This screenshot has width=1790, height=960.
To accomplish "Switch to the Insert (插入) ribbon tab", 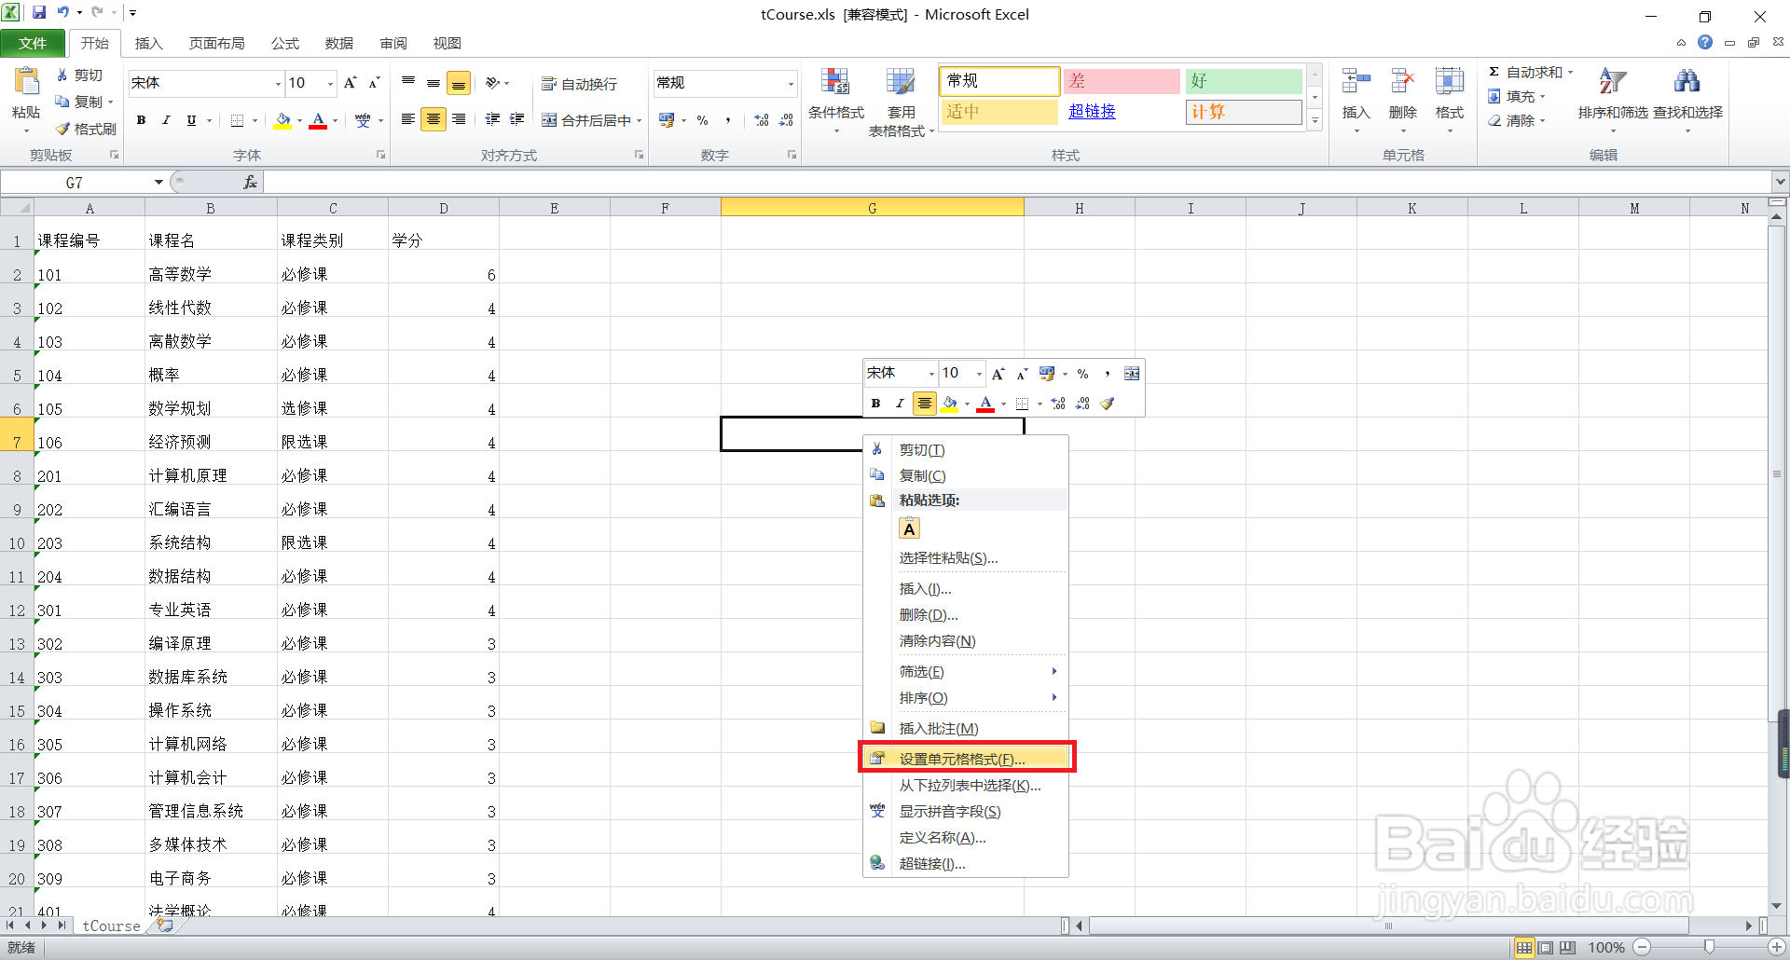I will click(148, 43).
